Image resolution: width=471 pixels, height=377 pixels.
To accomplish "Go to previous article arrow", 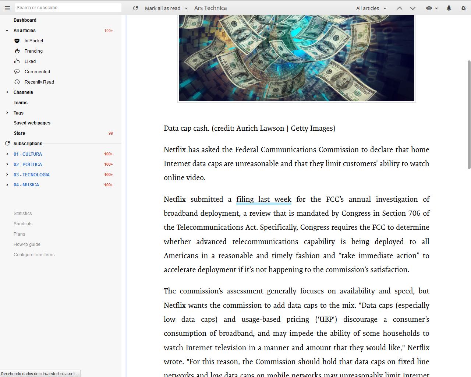I will click(399, 8).
